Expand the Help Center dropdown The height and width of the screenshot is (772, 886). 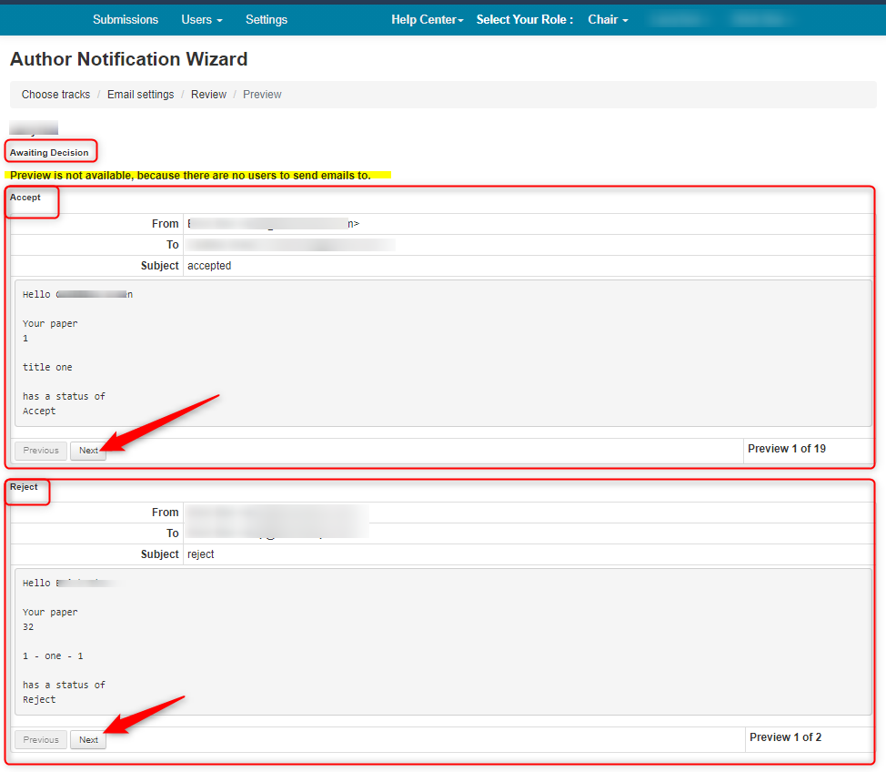[x=427, y=19]
